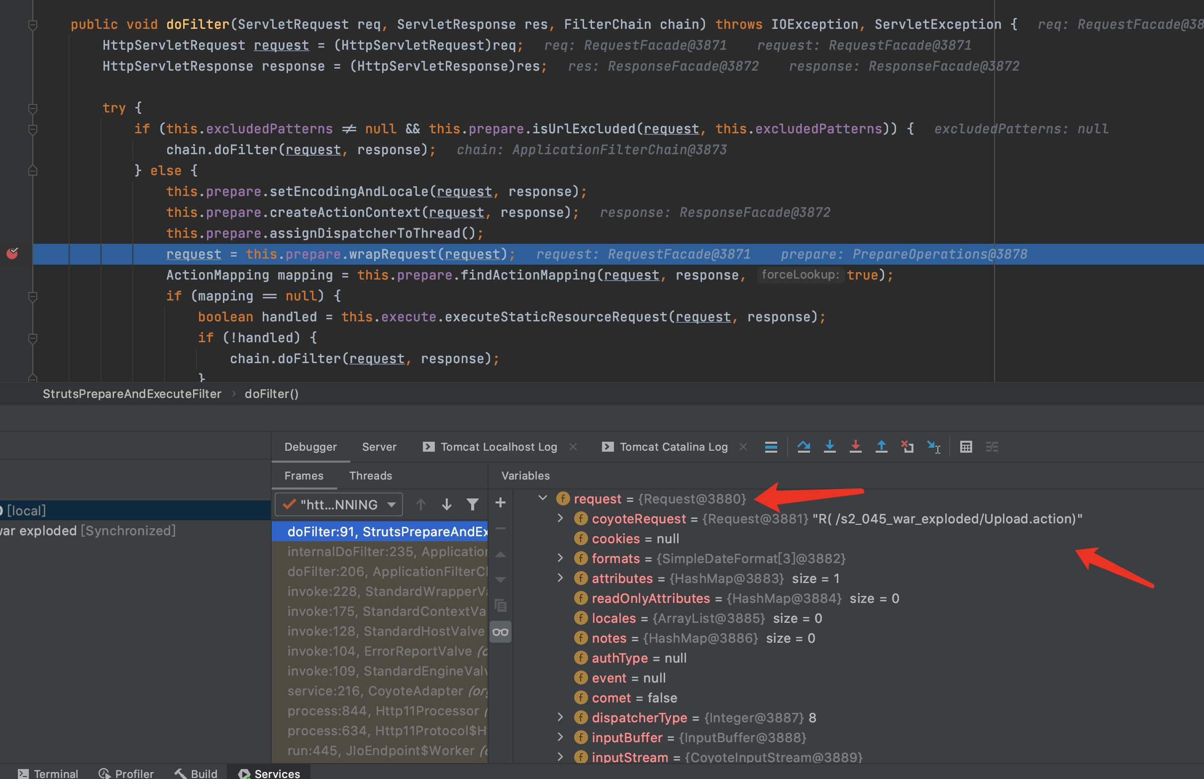Click the Step Into debugger icon
The height and width of the screenshot is (779, 1204).
pos(830,447)
